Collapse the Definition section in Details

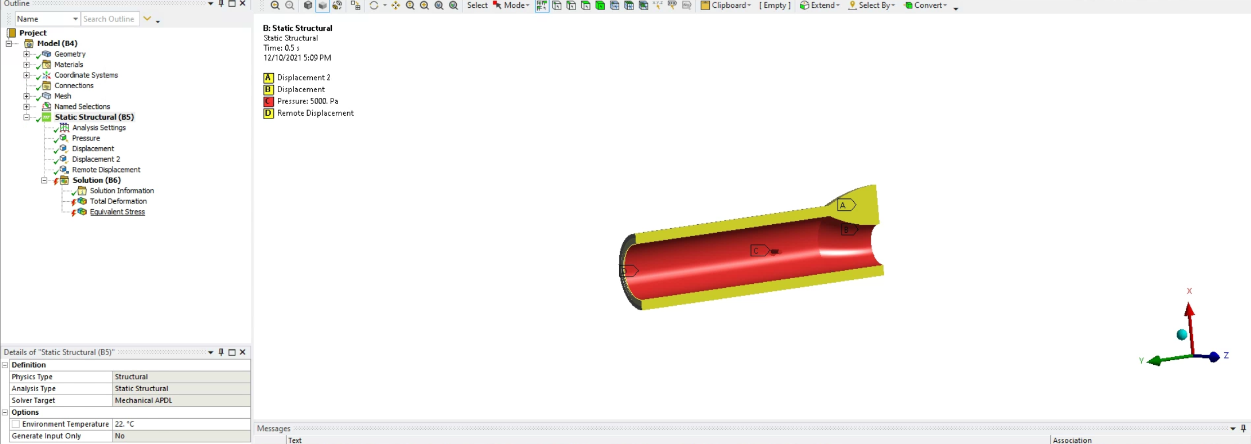[x=5, y=365]
